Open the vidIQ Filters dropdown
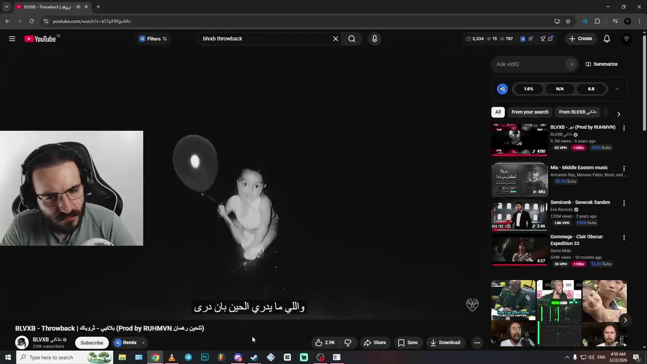 (153, 39)
